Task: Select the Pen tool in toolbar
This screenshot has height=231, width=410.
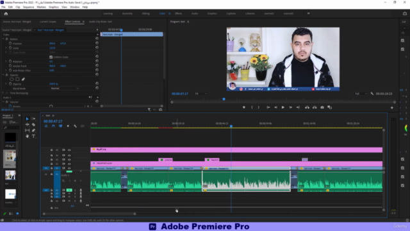Action: [x=33, y=130]
